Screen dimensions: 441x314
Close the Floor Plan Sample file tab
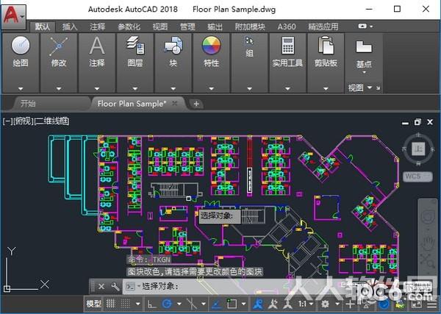[175, 103]
